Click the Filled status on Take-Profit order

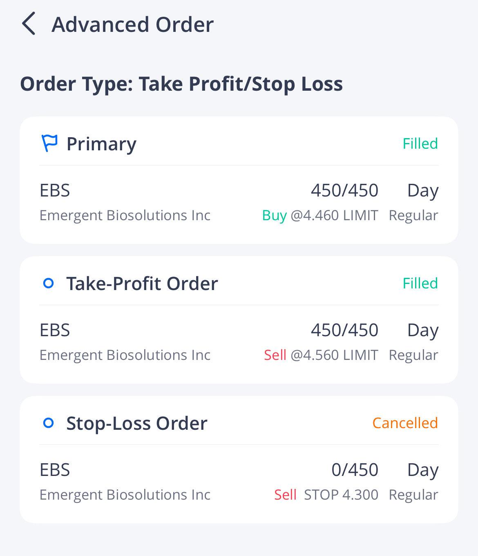click(x=420, y=284)
